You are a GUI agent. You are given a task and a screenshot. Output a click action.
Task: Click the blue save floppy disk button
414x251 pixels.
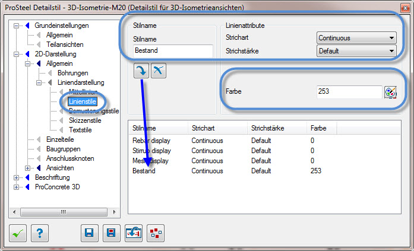[x=90, y=233]
